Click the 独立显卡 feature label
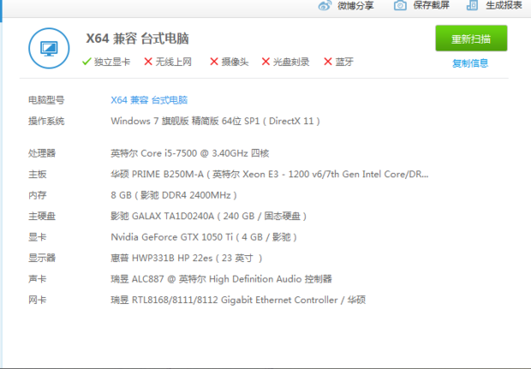 pyautogui.click(x=112, y=62)
